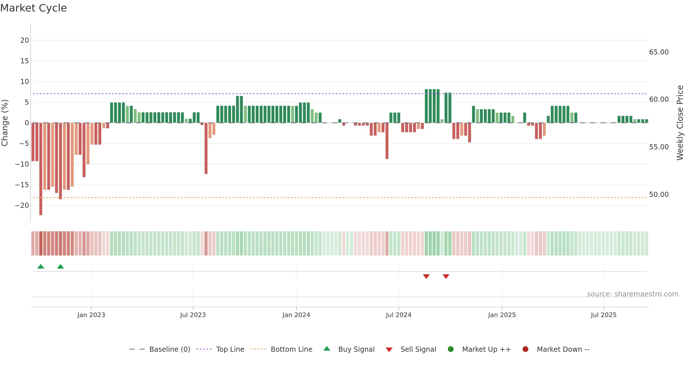The image size is (688, 387).
Task: Click the source: sharemaestro.com text
Action: [633, 294]
